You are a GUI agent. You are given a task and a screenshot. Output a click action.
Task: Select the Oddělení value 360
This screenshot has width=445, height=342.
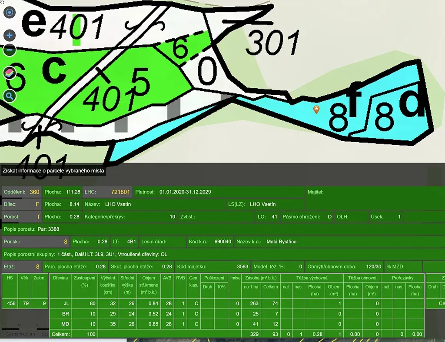(x=34, y=192)
